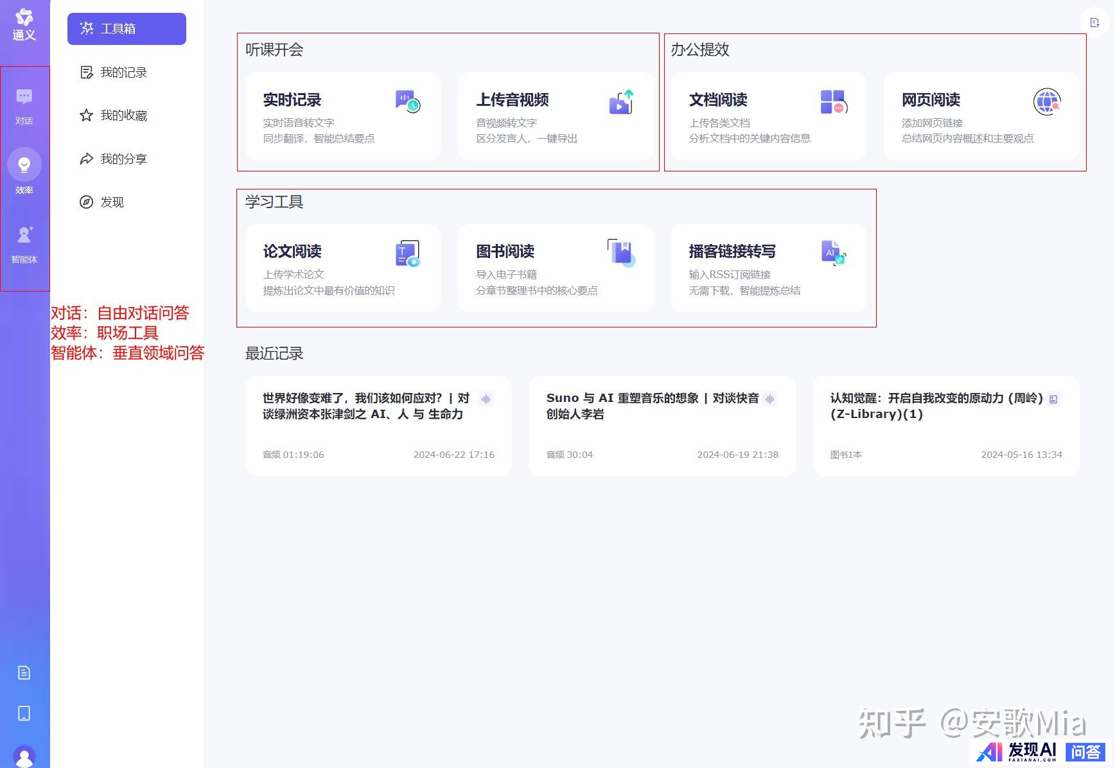1115x768 pixels.
Task: Click text 无需下载，智能提炼总结
Action: point(744,291)
